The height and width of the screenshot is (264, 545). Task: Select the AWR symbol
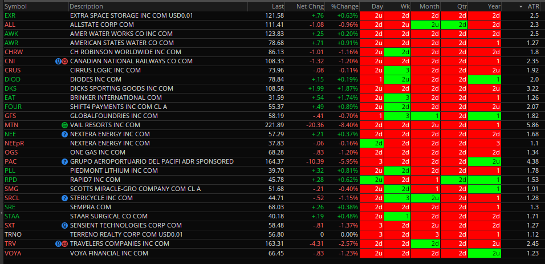pos(11,43)
